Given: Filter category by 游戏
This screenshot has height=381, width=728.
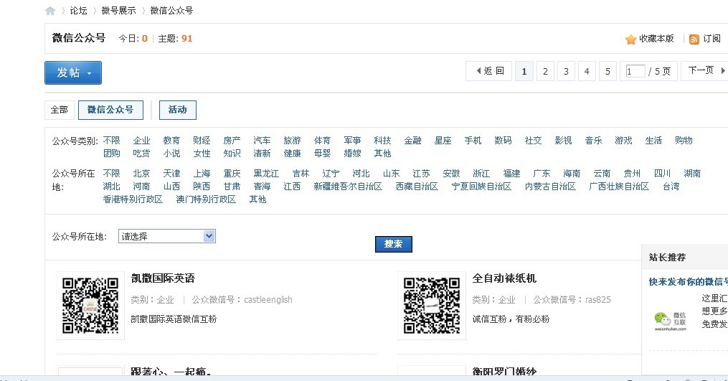Looking at the screenshot, I should pos(623,141).
